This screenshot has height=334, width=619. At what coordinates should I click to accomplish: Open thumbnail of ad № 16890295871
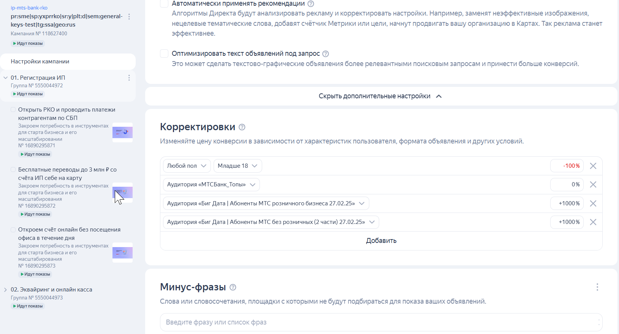[122, 132]
